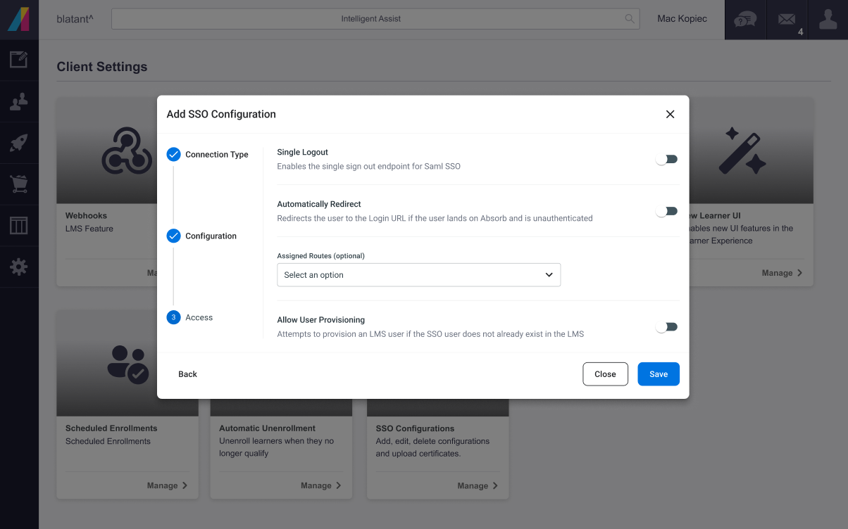Open the user profile icon
Image resolution: width=848 pixels, height=529 pixels.
click(828, 20)
